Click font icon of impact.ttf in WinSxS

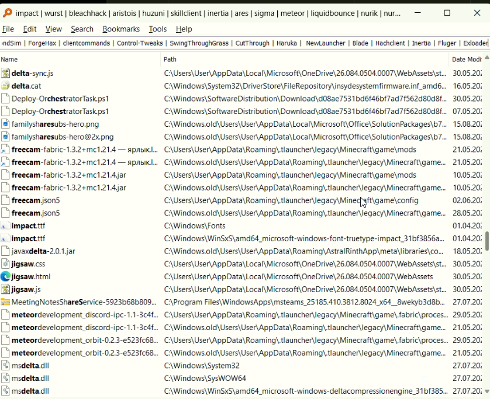[4, 239]
